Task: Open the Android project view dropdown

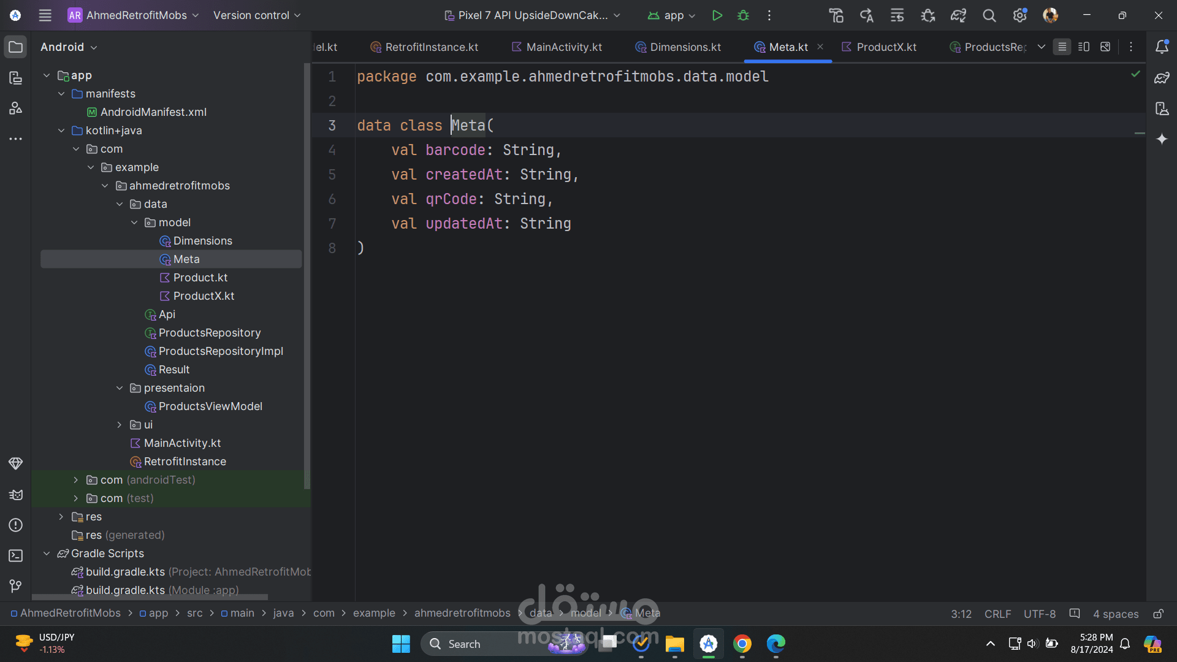Action: tap(69, 47)
